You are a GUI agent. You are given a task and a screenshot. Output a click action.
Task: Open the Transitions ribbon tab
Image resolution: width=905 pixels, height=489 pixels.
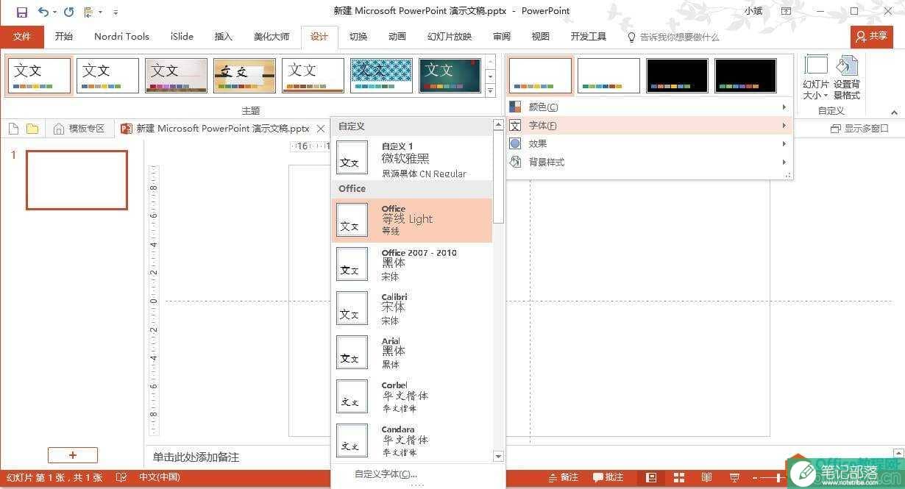[358, 36]
